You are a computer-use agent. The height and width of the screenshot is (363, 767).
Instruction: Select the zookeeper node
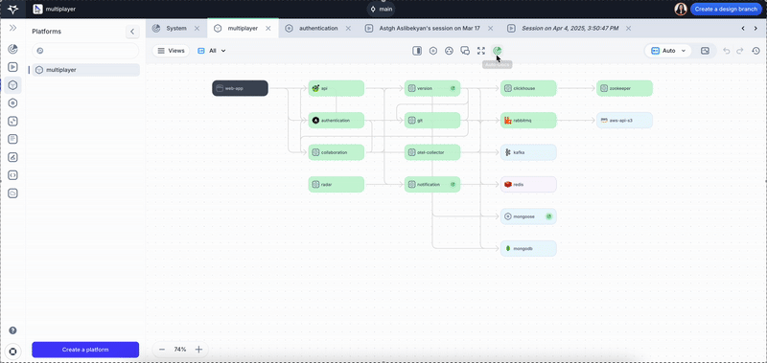625,88
